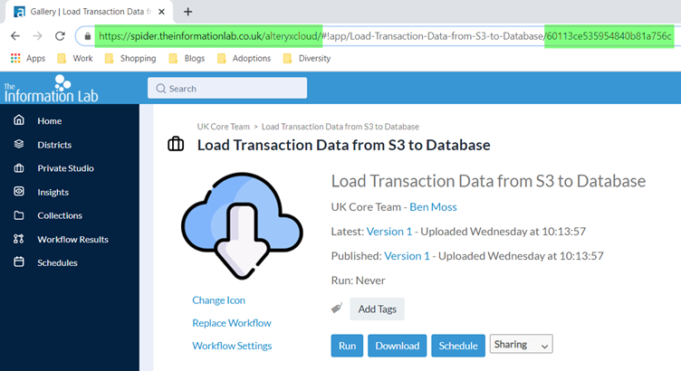Viewport: 681px width, 371px height.
Task: Open Collections in the sidebar
Action: [x=60, y=215]
